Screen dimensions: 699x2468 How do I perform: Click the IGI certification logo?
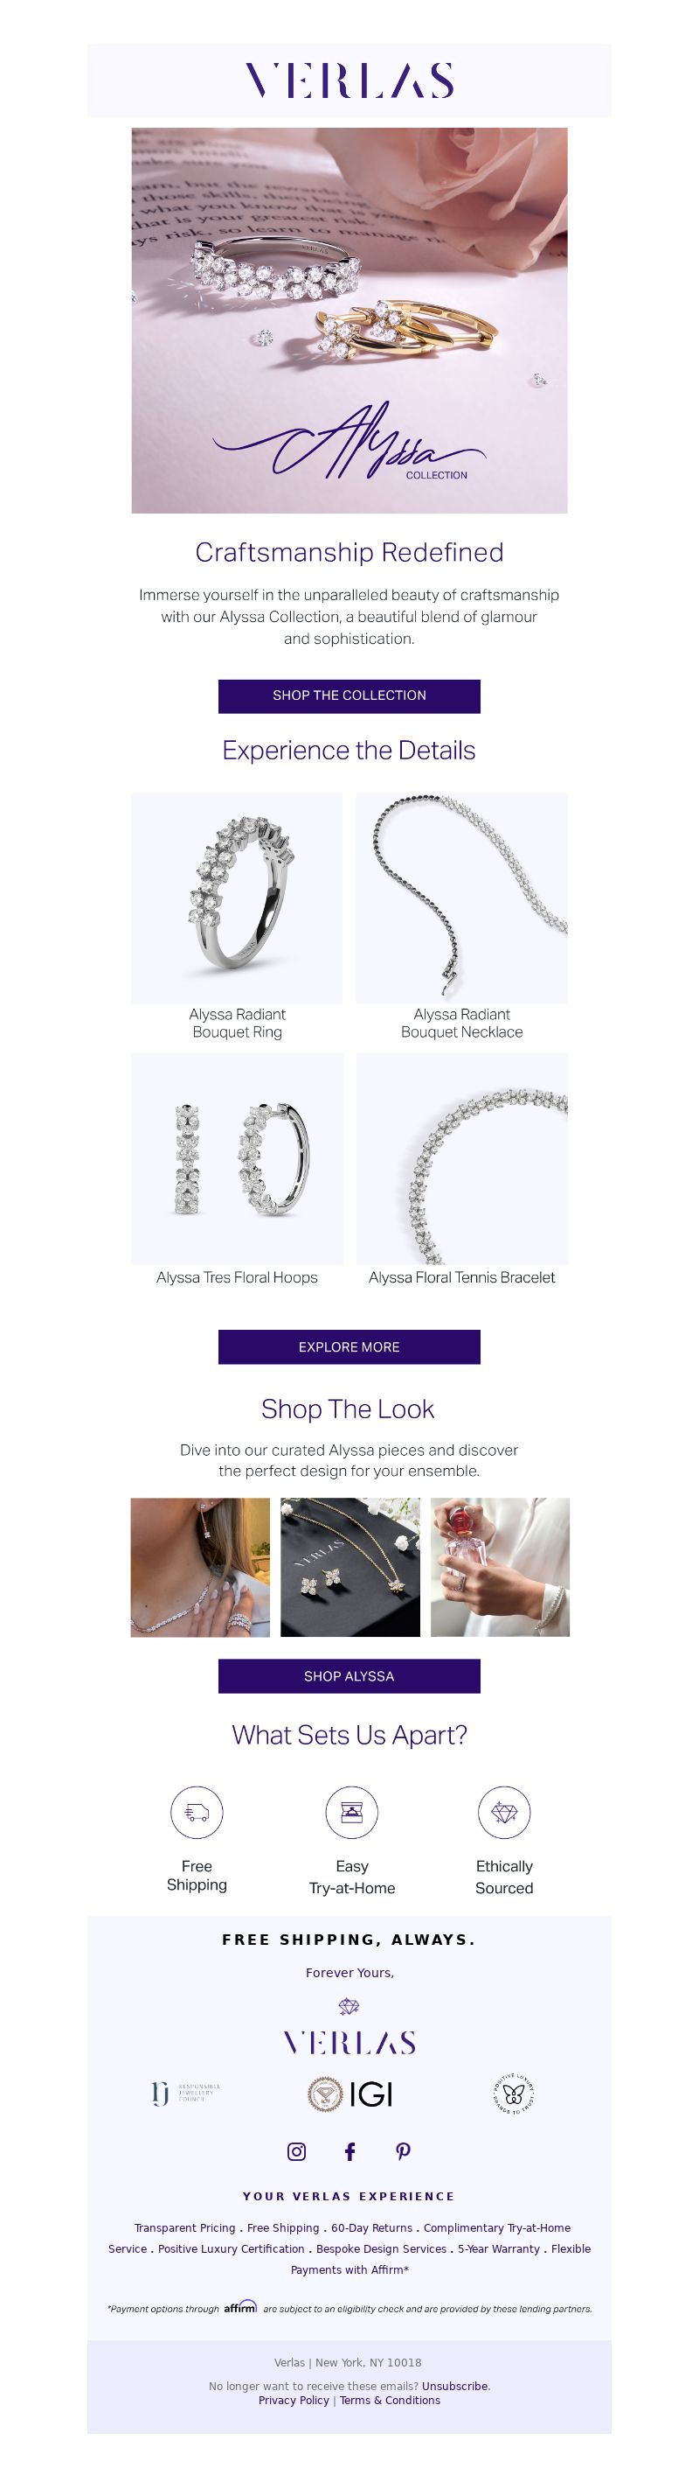tap(350, 2094)
